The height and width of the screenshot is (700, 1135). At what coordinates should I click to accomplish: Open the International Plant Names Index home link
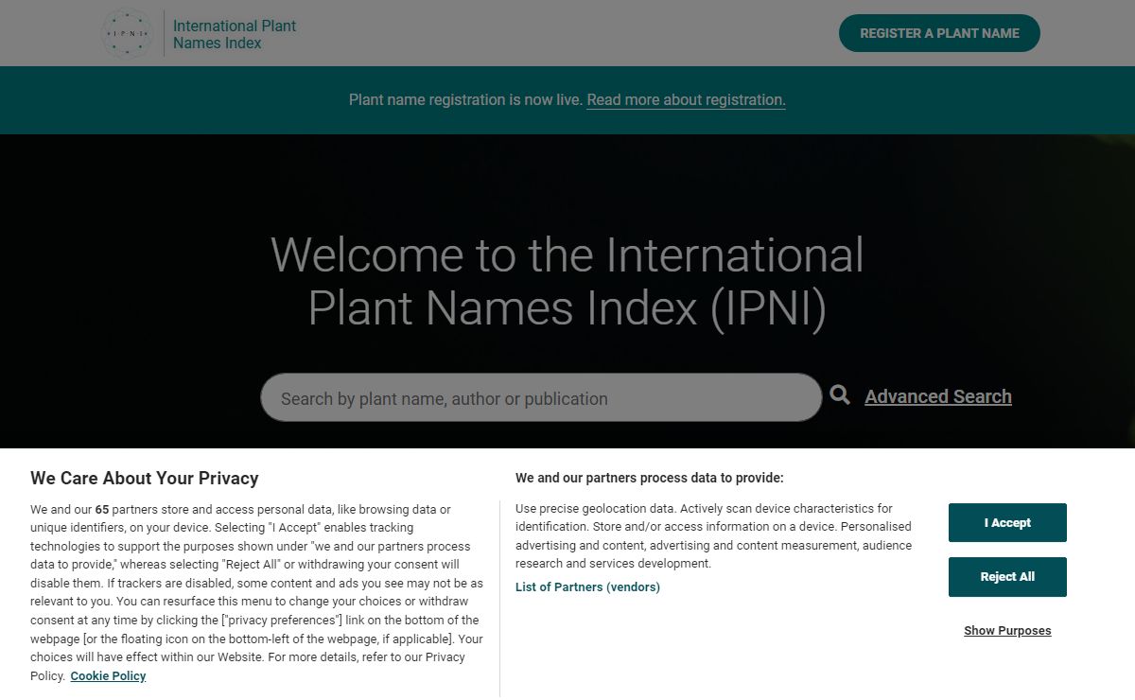(x=235, y=34)
